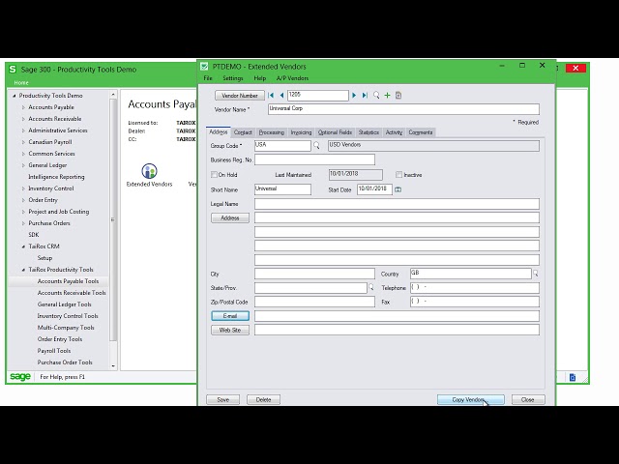Expand Accounts Receivable tree node
The image size is (619, 464).
[x=23, y=119]
